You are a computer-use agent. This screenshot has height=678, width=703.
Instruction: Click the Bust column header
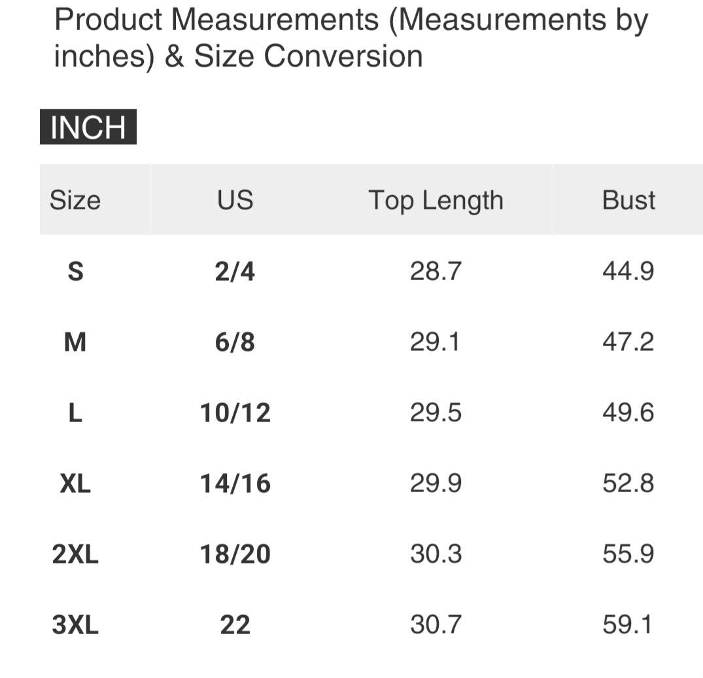[628, 200]
